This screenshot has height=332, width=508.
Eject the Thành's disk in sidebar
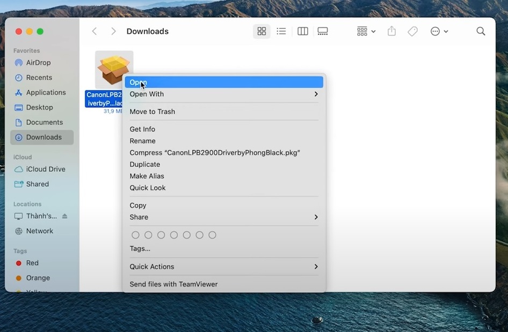[x=65, y=216]
